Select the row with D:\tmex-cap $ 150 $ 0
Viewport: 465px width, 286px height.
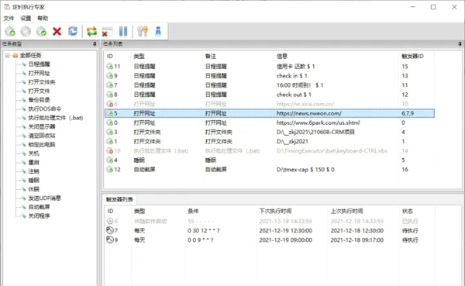(270, 170)
